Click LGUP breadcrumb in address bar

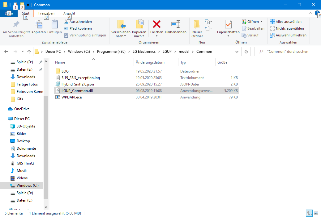tap(167, 52)
